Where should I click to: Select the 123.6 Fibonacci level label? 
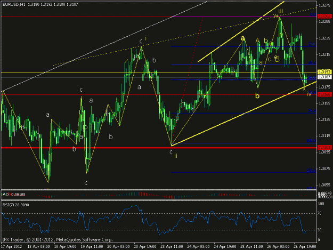[311, 171]
